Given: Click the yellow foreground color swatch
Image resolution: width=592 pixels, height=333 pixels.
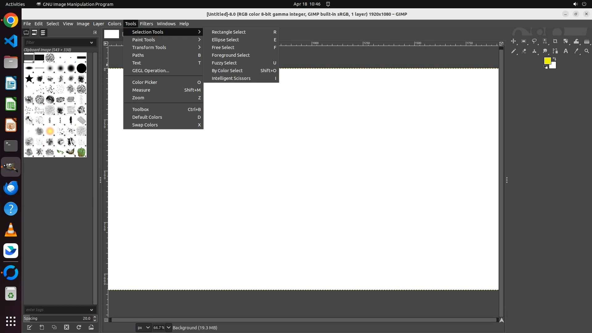Looking at the screenshot, I should (547, 61).
